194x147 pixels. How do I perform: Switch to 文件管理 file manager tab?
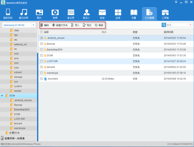click(149, 14)
